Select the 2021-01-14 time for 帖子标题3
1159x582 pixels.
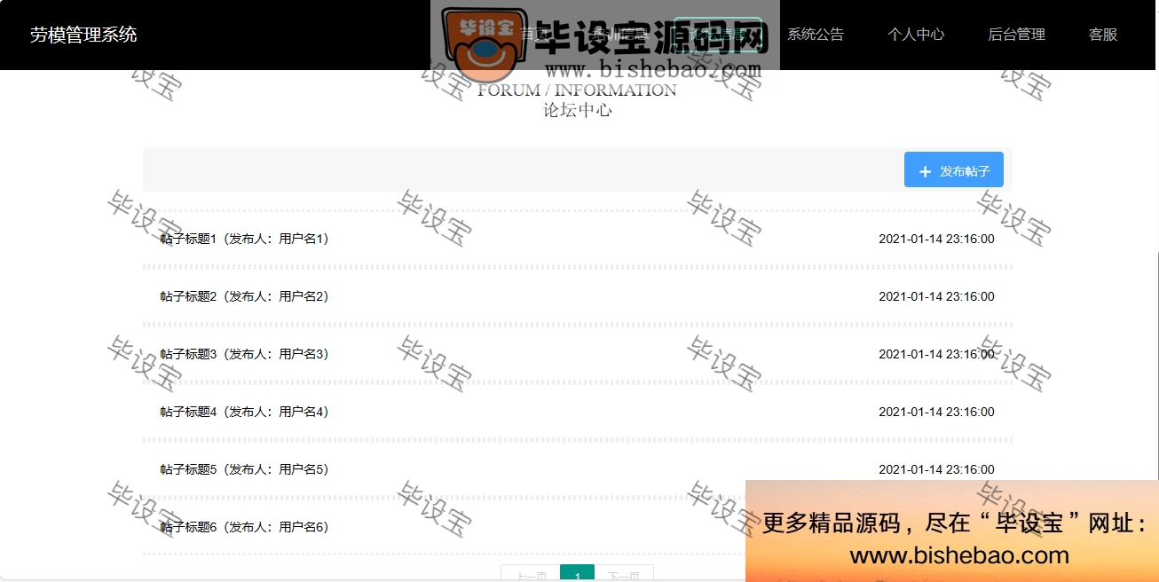click(x=936, y=354)
